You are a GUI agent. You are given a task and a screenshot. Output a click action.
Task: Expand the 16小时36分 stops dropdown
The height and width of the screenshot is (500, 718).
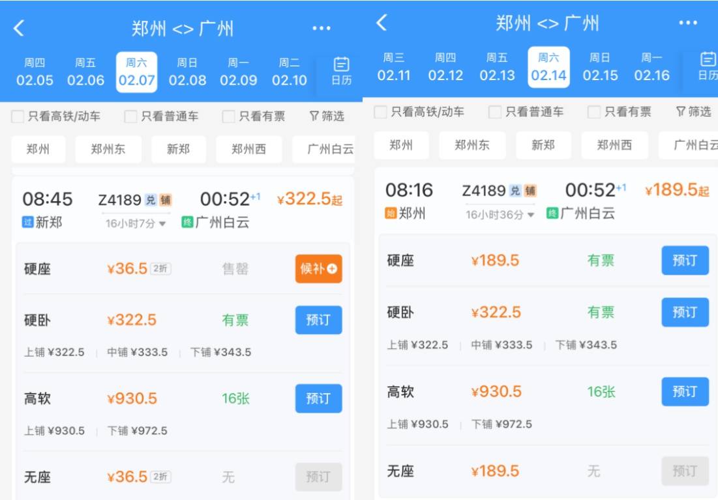tap(500, 214)
